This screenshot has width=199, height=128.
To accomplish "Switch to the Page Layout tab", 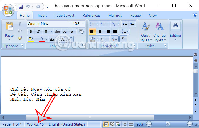I will (x=64, y=16).
